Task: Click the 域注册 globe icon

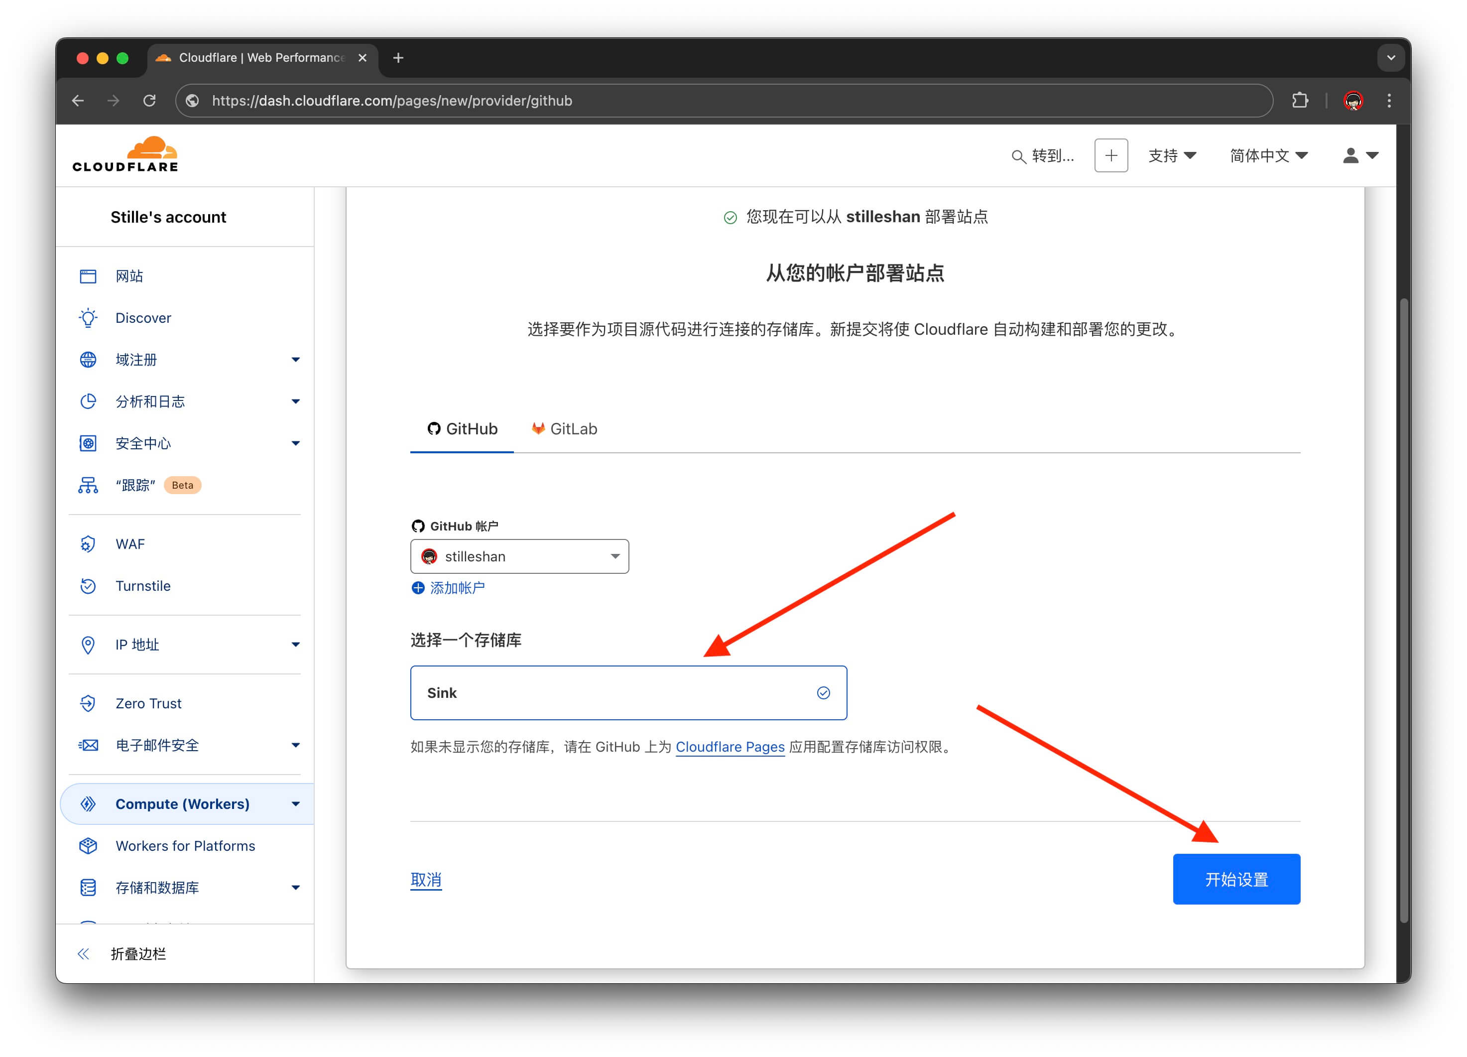Action: coord(88,360)
